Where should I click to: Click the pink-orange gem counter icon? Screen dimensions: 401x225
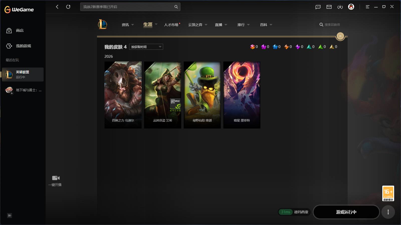(252, 47)
